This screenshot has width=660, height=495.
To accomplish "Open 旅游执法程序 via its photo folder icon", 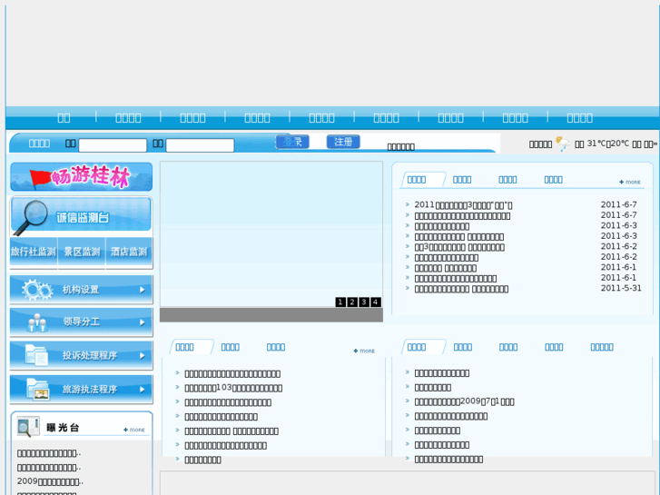I will (38, 389).
